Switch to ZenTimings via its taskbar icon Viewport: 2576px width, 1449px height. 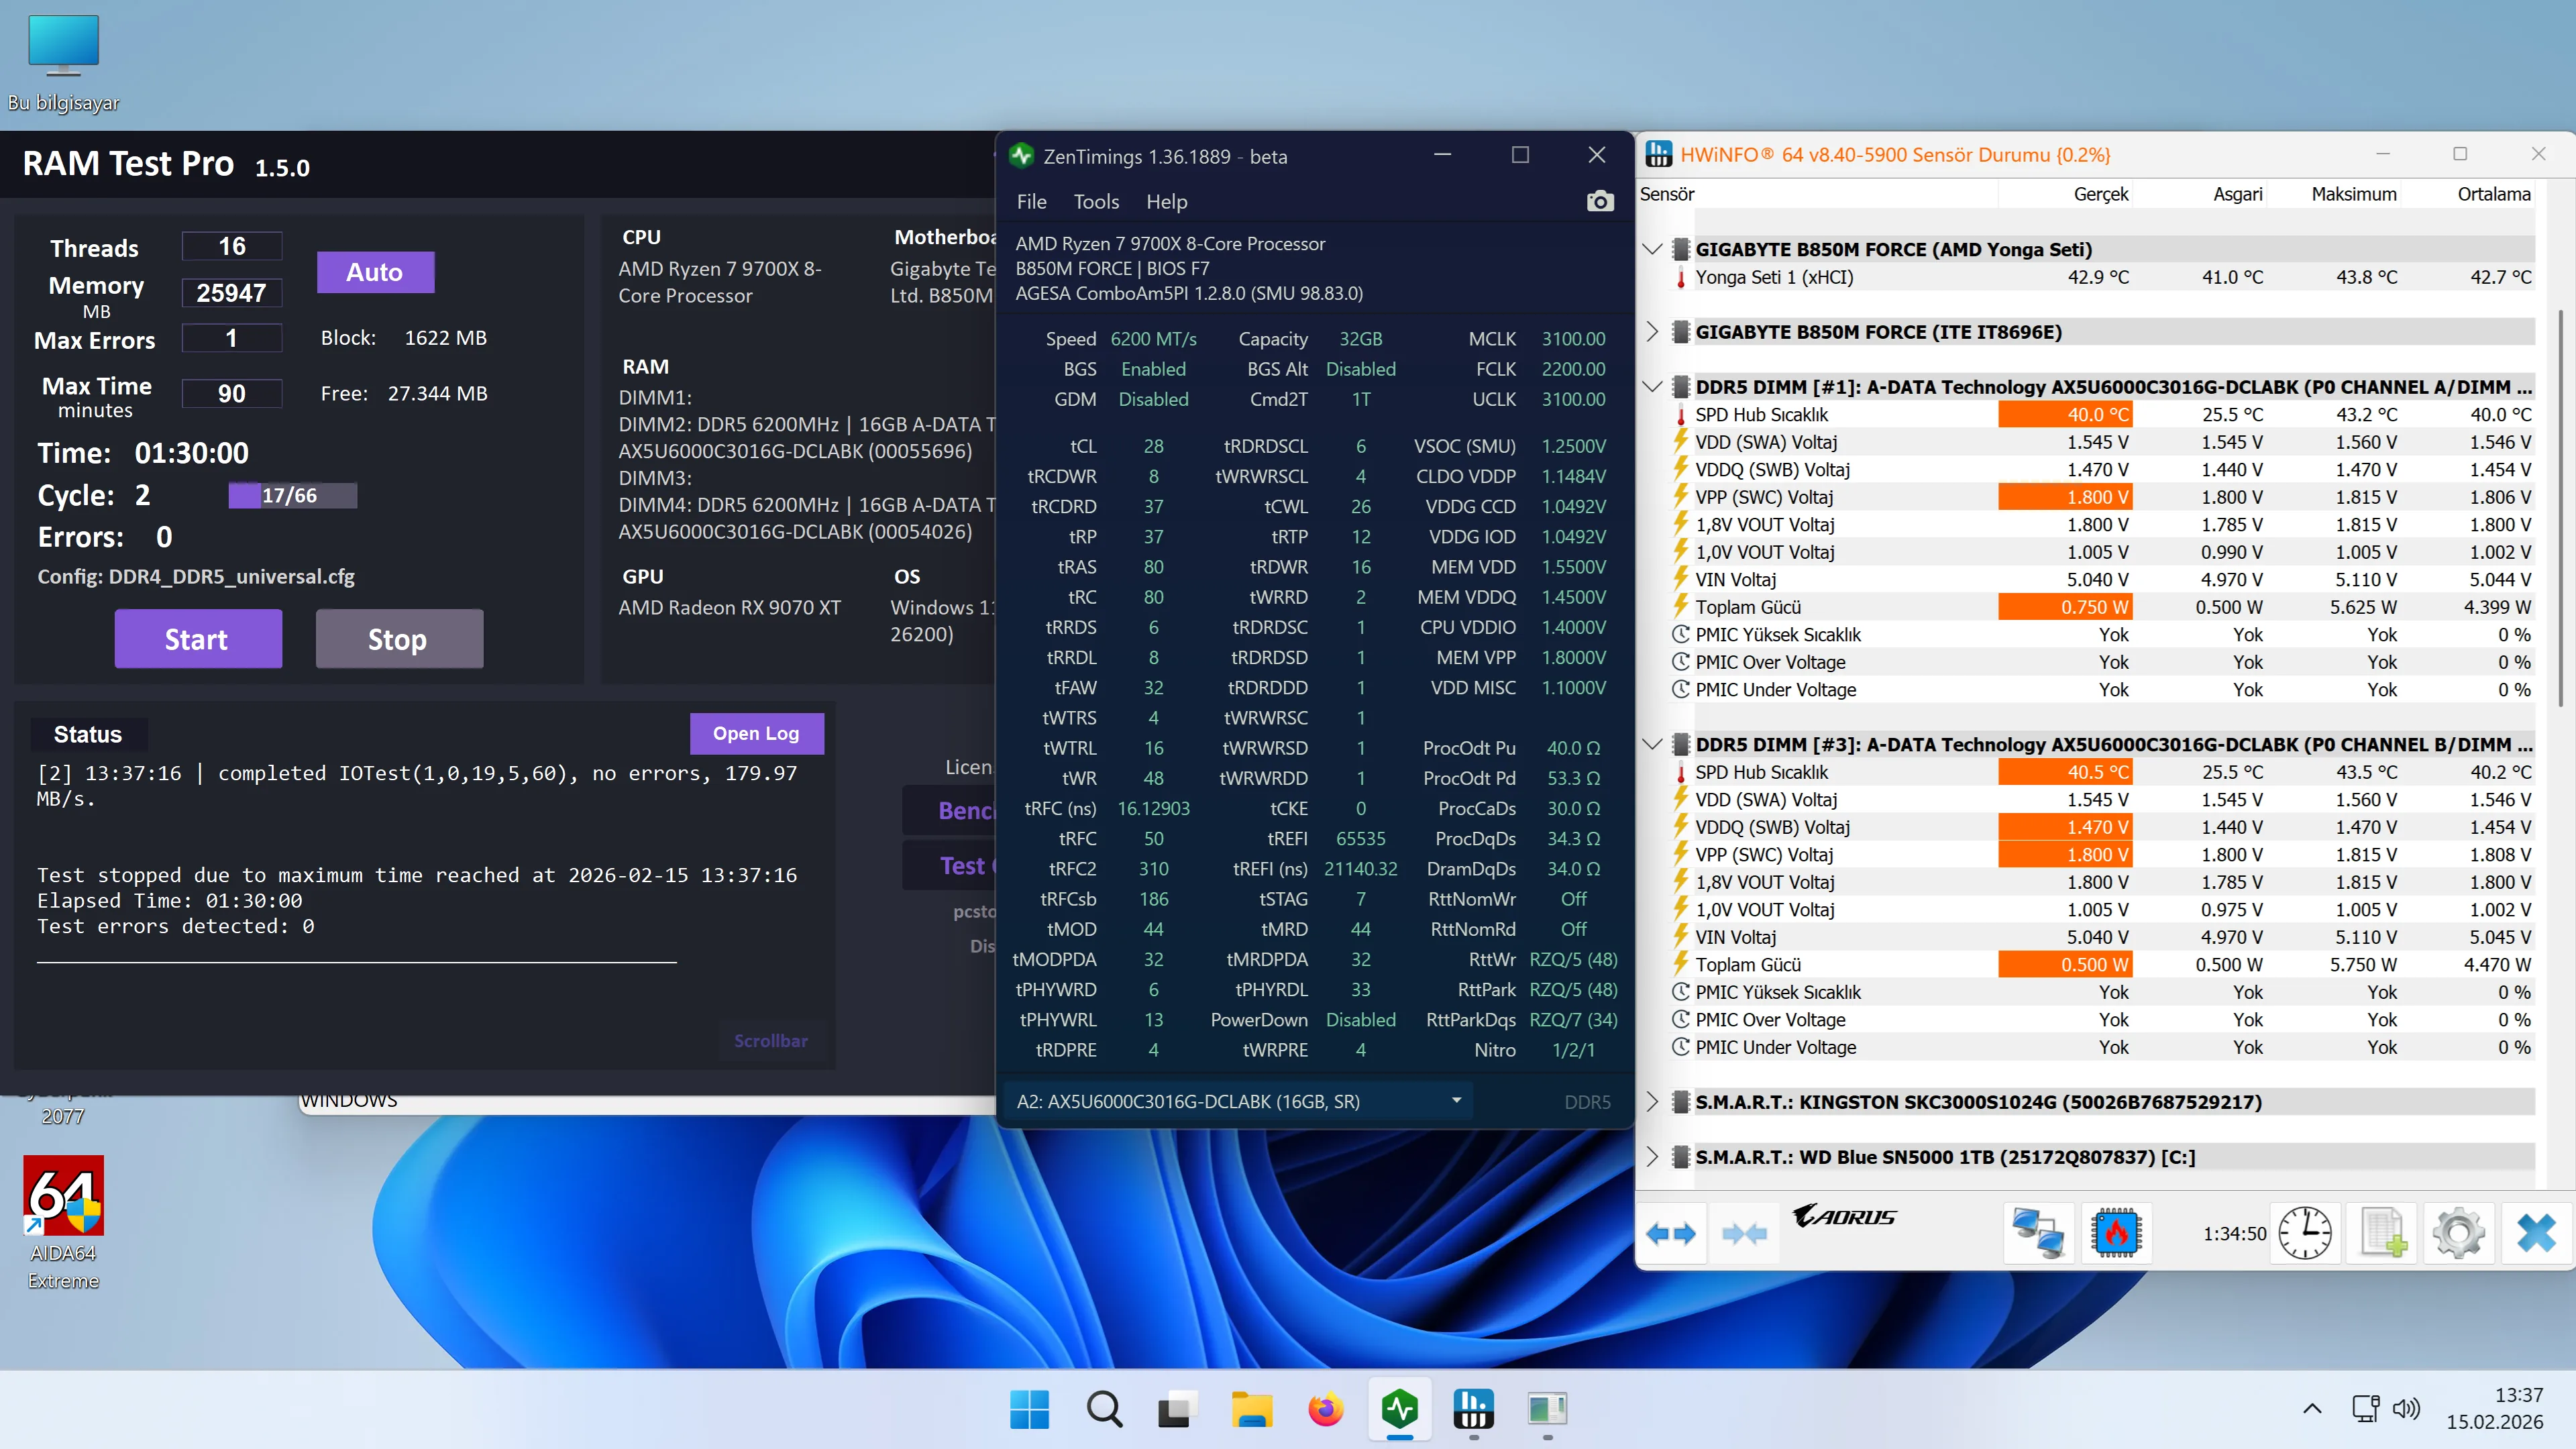pos(1400,1409)
